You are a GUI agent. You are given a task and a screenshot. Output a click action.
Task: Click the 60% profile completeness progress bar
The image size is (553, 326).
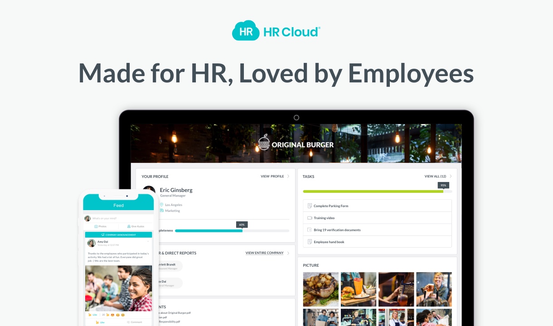tap(209, 230)
